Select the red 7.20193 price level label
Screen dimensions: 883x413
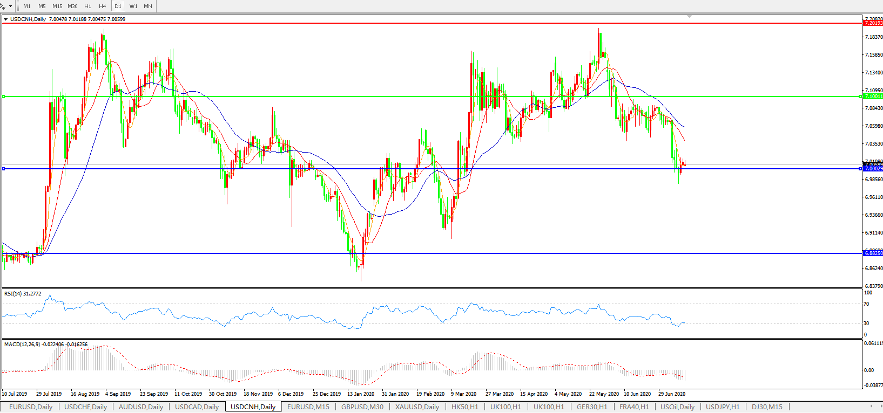point(873,23)
